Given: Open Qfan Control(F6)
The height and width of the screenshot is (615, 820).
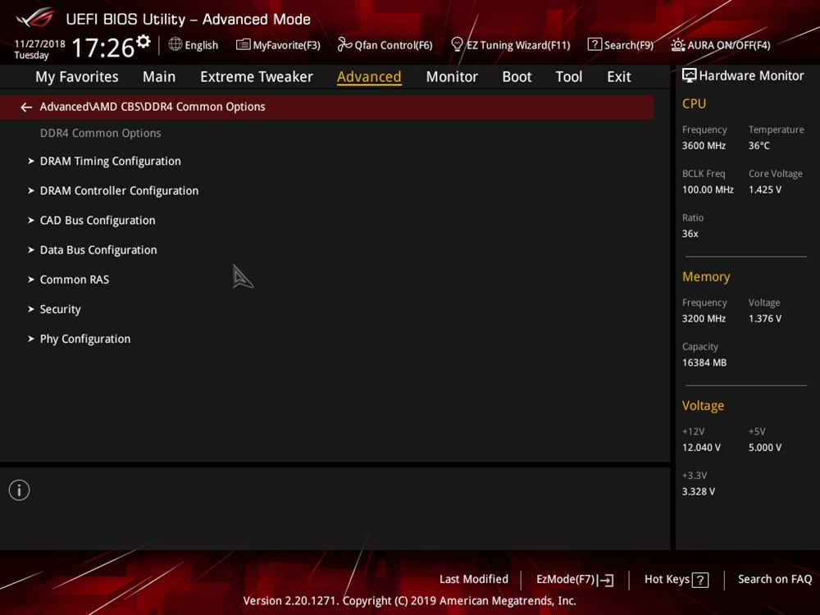Looking at the screenshot, I should click(x=394, y=45).
